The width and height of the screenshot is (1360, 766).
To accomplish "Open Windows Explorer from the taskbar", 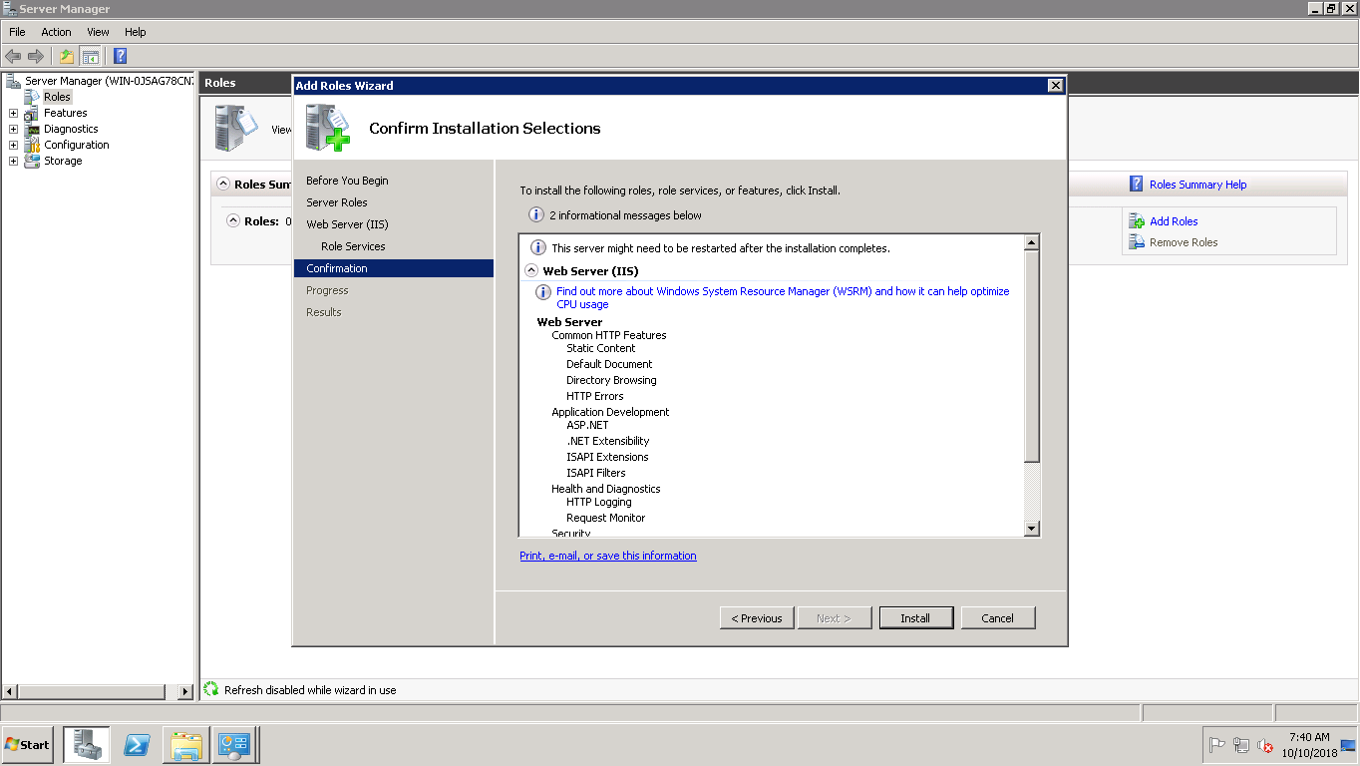I will pyautogui.click(x=186, y=745).
